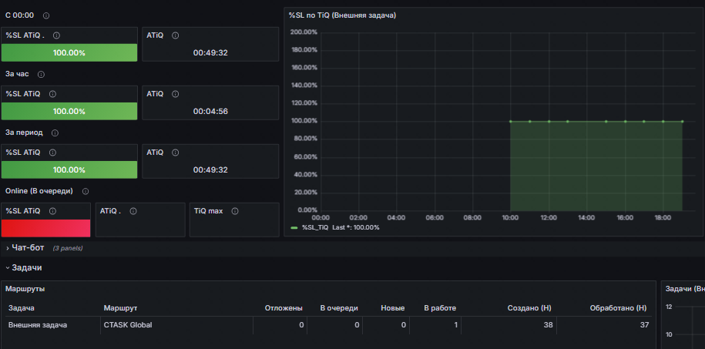Click the "18:00" x-axis time label
The width and height of the screenshot is (705, 349).
(663, 218)
